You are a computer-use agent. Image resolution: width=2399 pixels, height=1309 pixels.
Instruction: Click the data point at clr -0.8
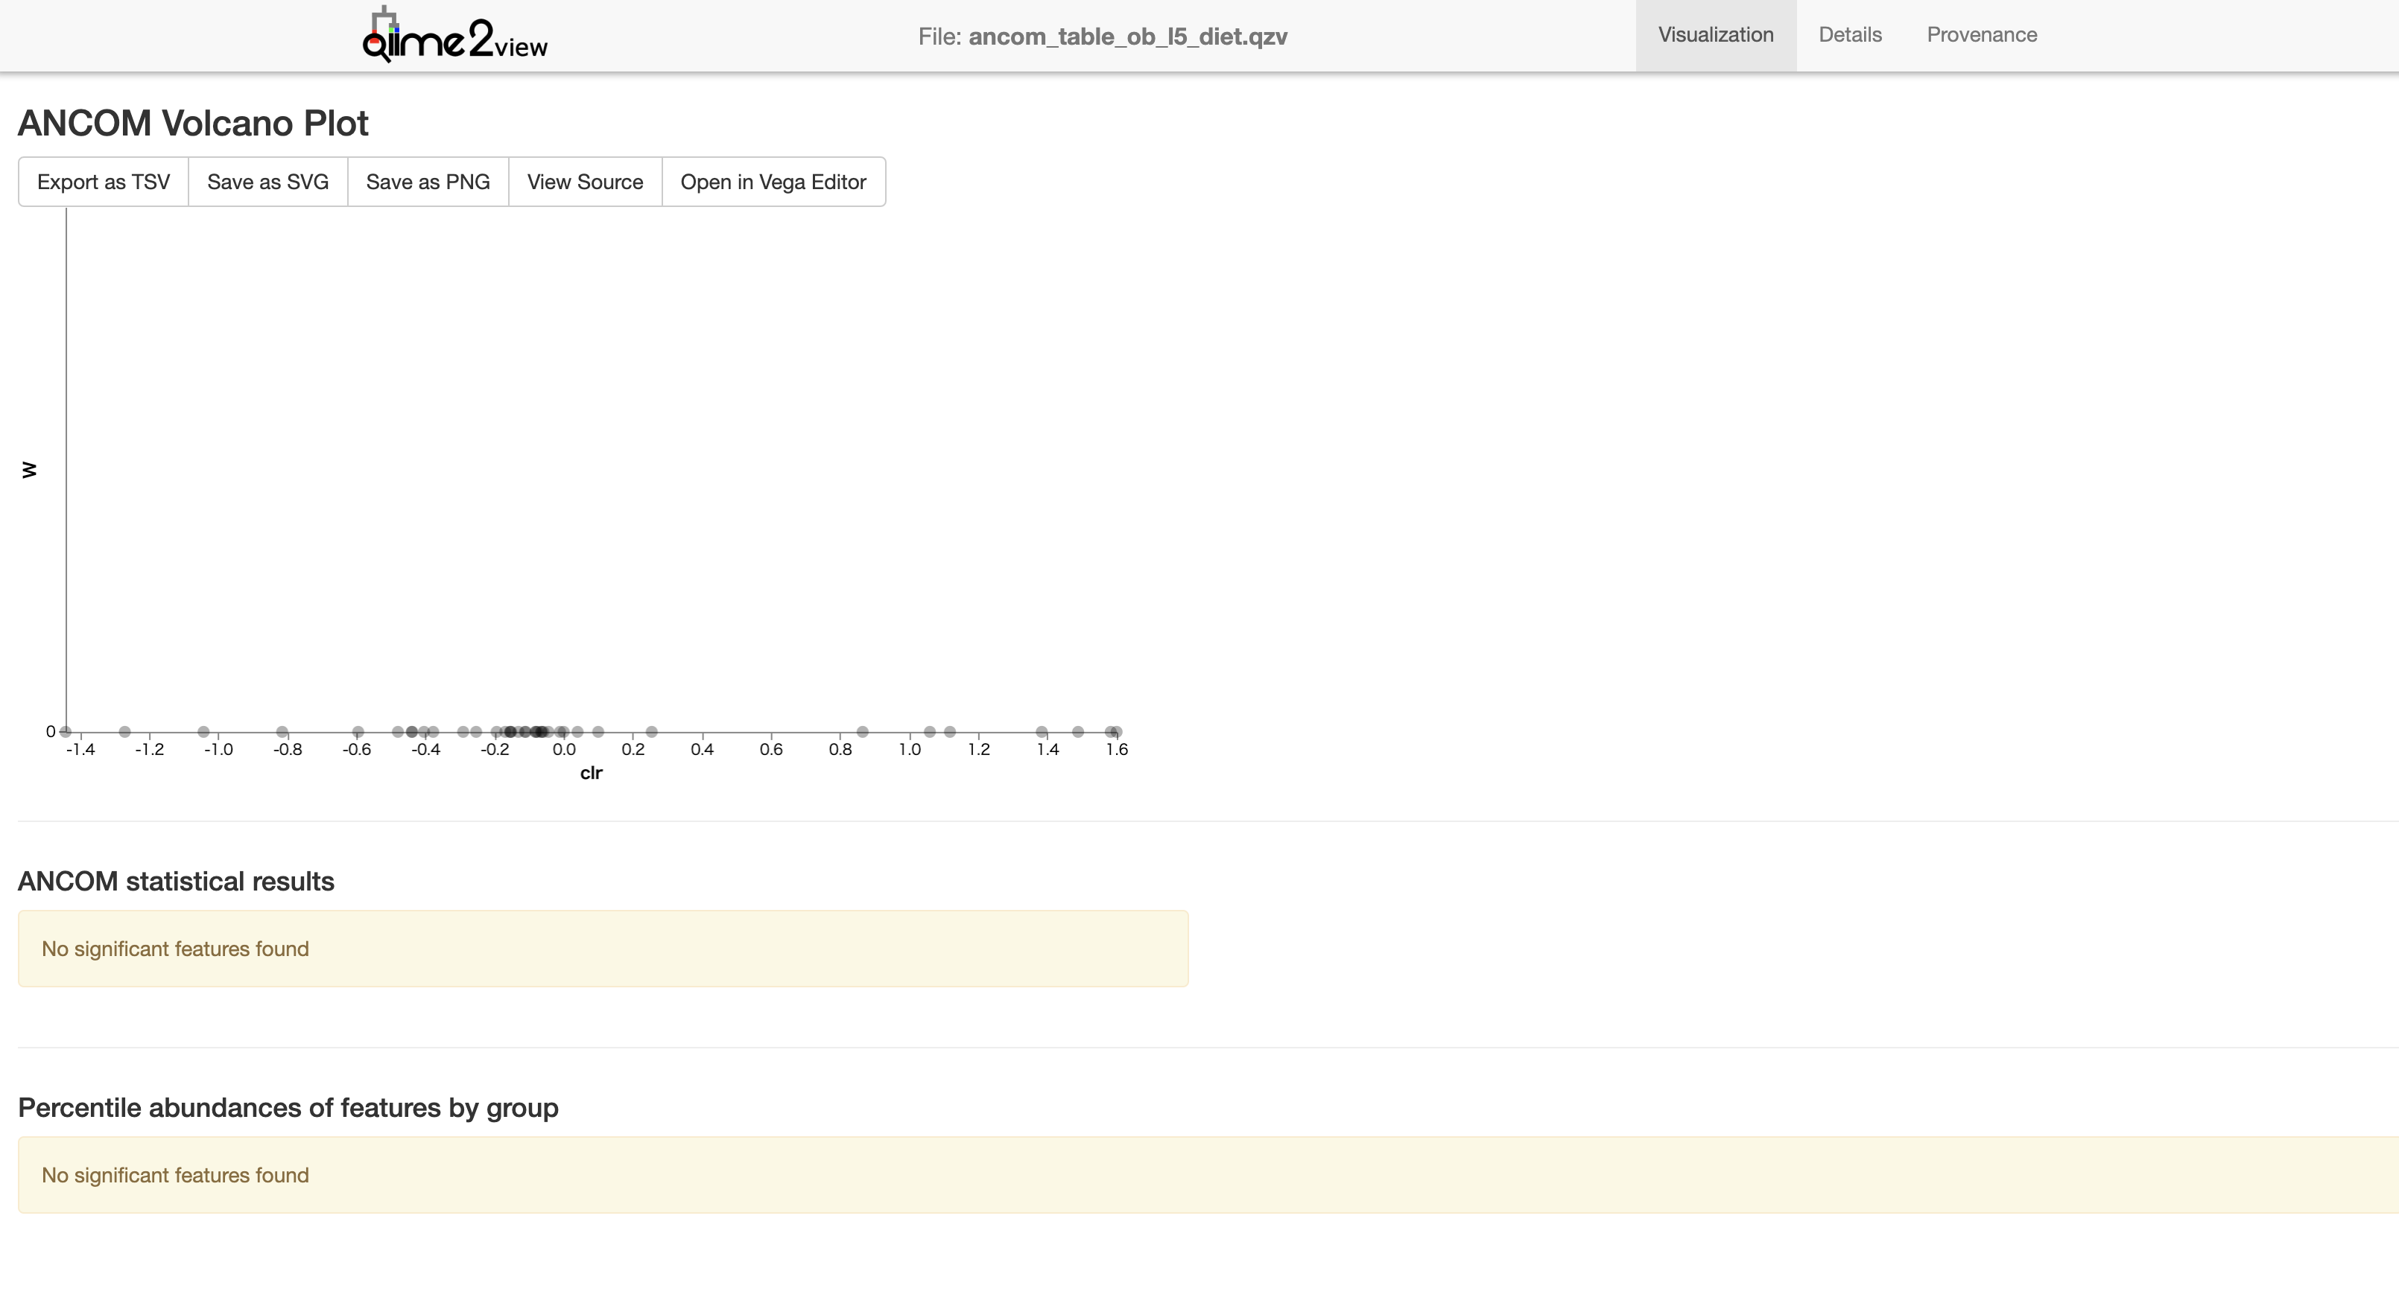[282, 732]
